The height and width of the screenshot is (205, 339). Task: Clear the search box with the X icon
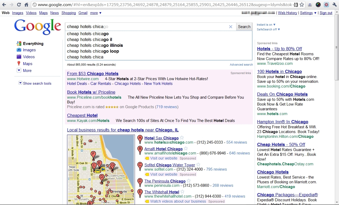(231, 27)
